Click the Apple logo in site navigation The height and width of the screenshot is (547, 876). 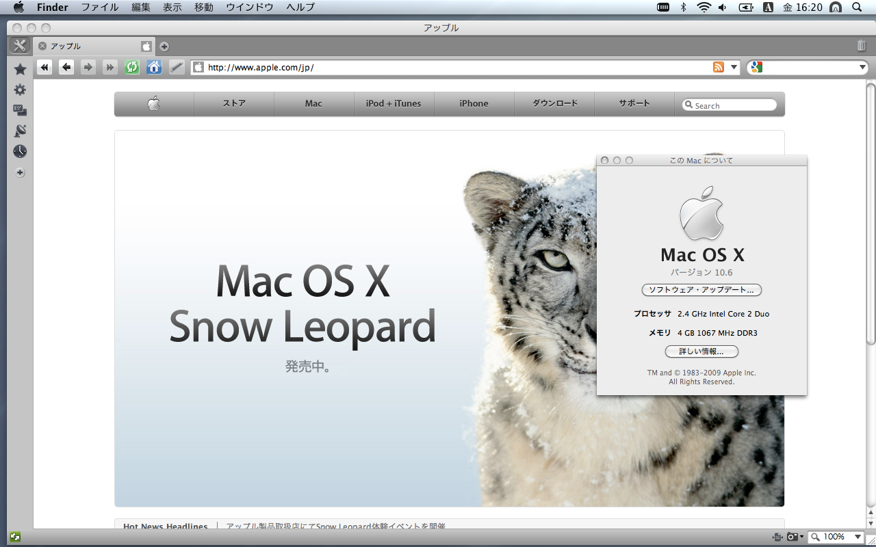click(154, 104)
